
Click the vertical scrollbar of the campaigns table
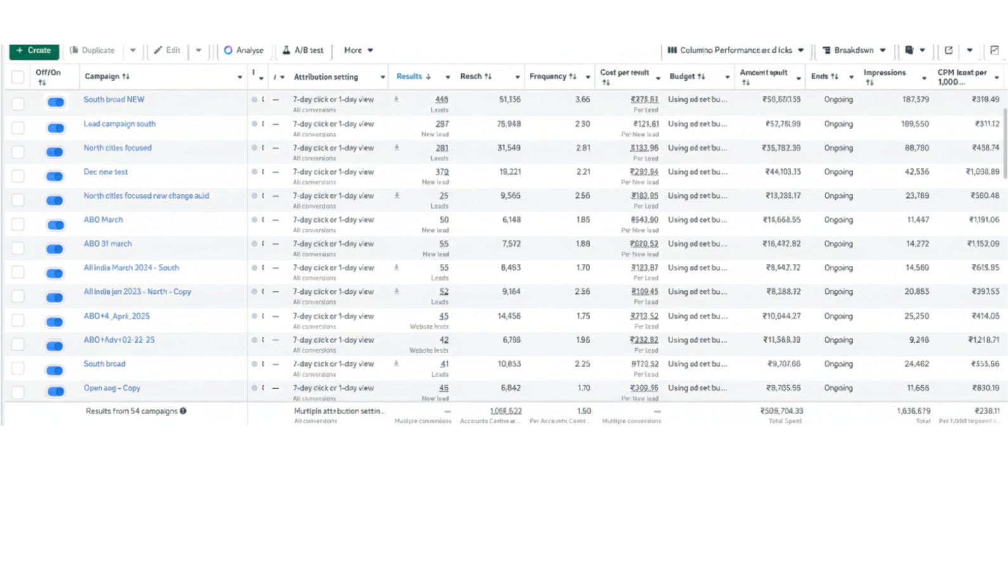pos(1005,143)
